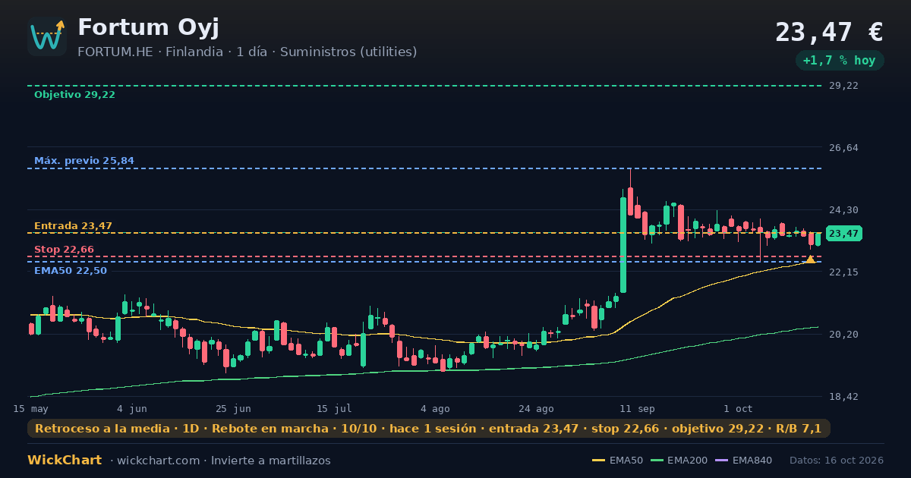Click the Entrada 23,47 label
The width and height of the screenshot is (911, 478).
[x=73, y=226]
